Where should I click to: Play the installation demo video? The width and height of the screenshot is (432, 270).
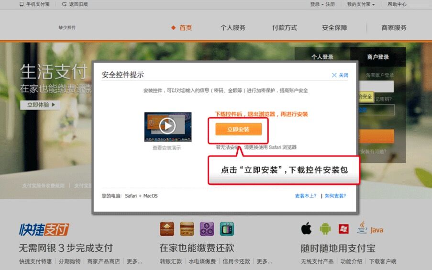coord(167,126)
